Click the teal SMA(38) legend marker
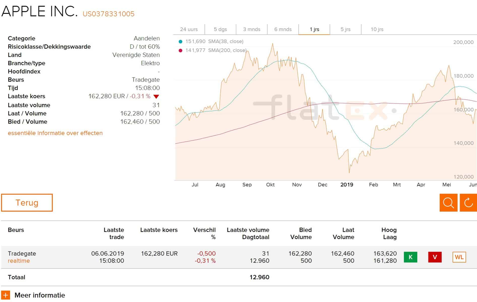This screenshot has height=302, width=477. [180, 41]
